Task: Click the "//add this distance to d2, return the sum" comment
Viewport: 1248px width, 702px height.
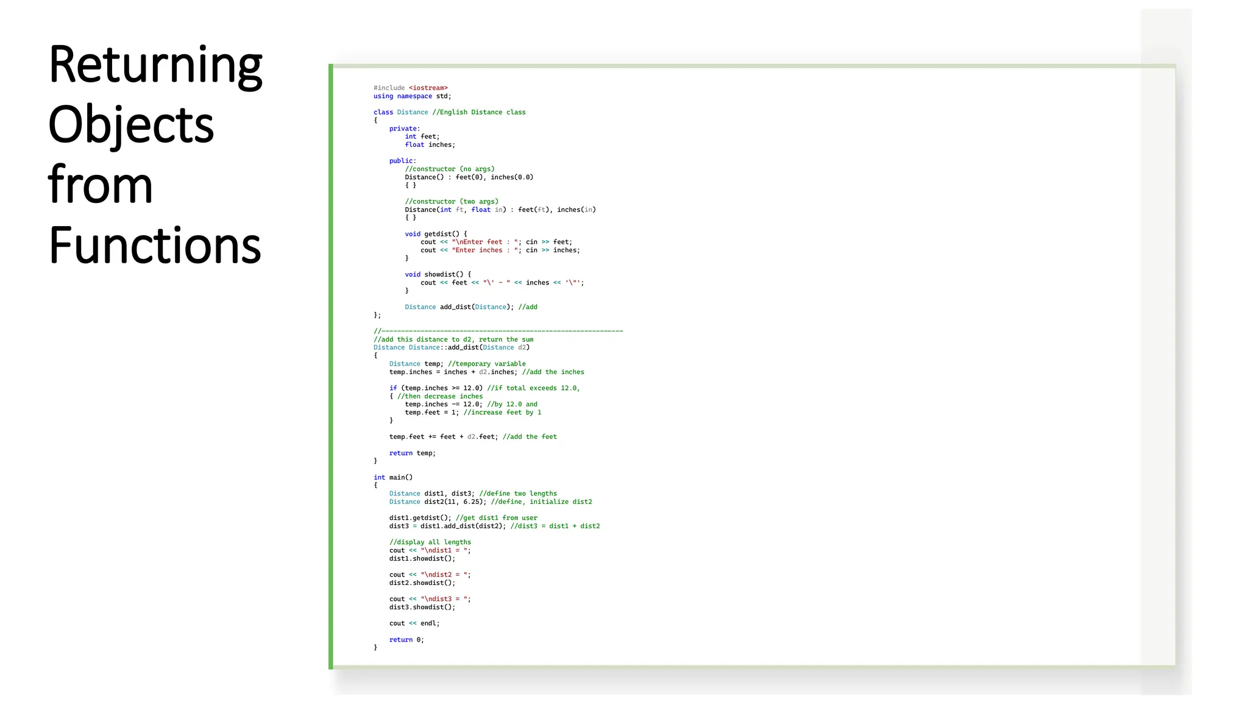Action: click(x=453, y=339)
